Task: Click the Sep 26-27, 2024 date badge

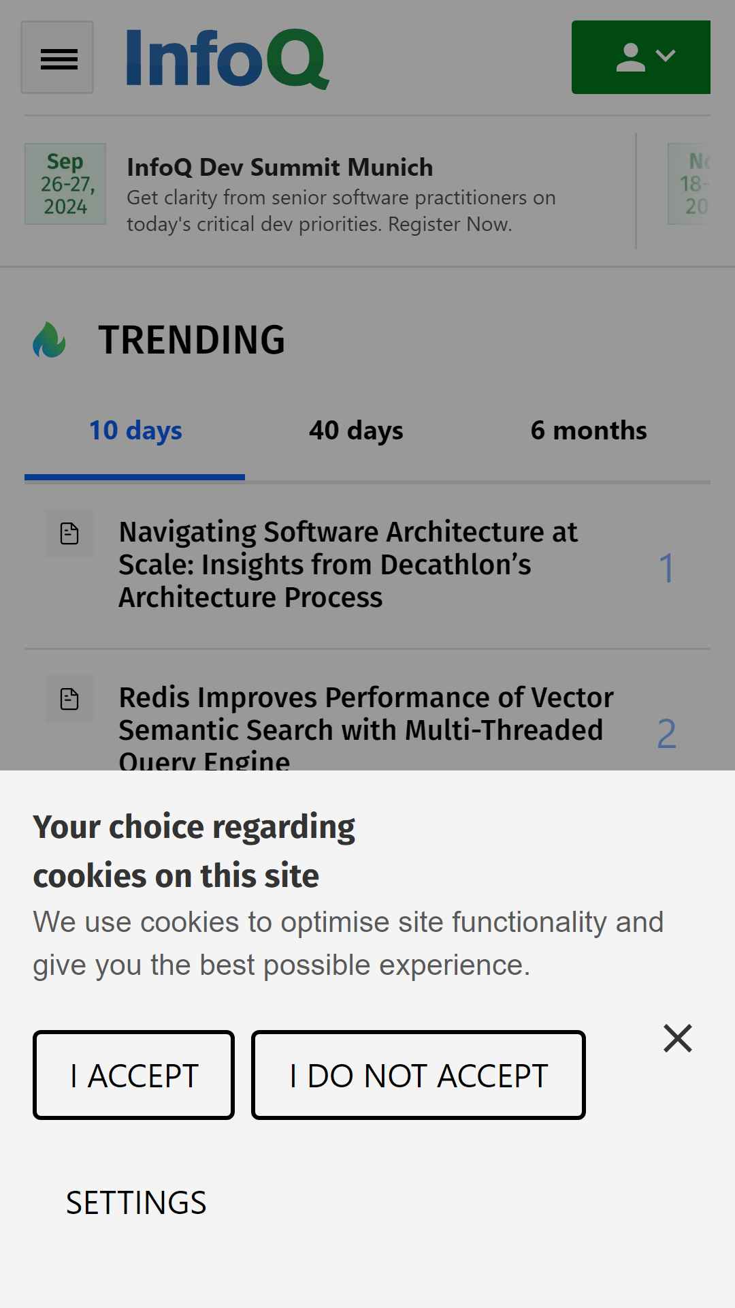Action: coord(65,184)
